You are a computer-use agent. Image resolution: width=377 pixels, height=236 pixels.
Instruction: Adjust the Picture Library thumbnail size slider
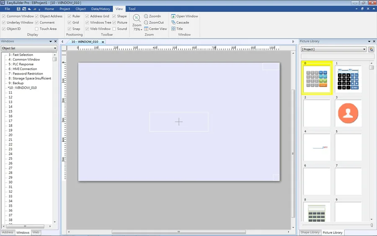coord(372,225)
